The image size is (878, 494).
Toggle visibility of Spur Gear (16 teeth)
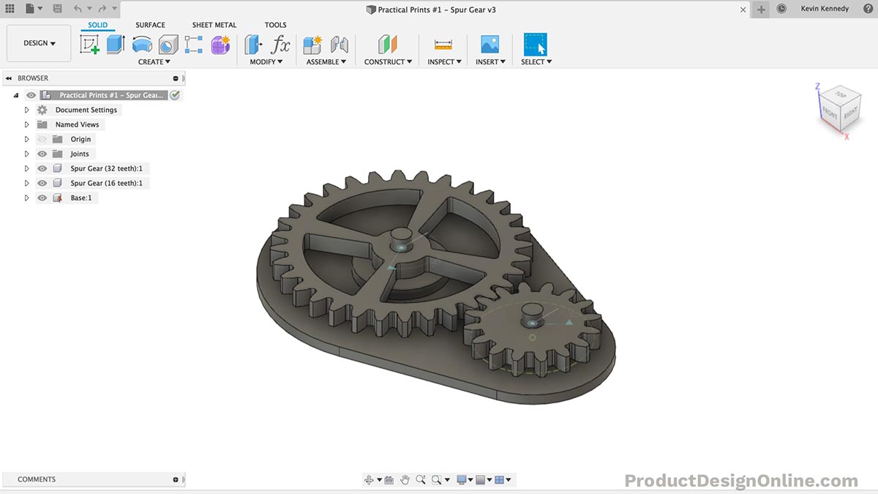click(x=42, y=182)
